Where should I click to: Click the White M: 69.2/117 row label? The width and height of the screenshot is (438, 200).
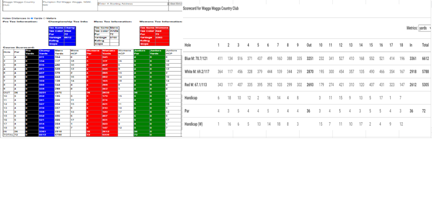[197, 71]
